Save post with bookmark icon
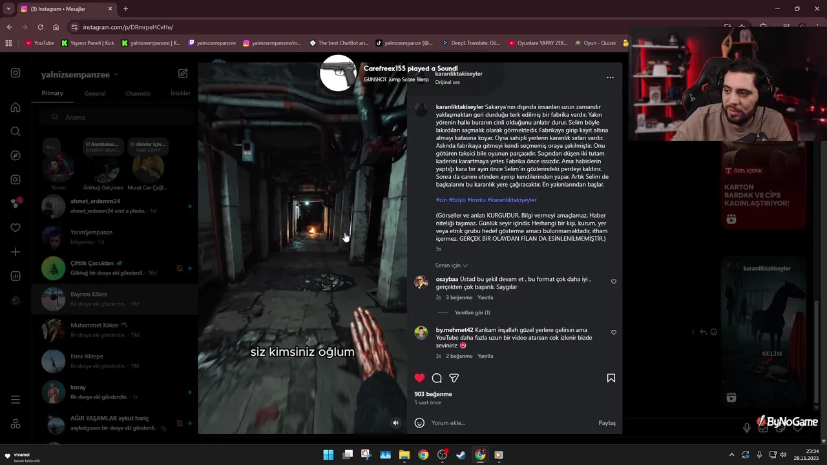The width and height of the screenshot is (827, 465). pyautogui.click(x=611, y=378)
